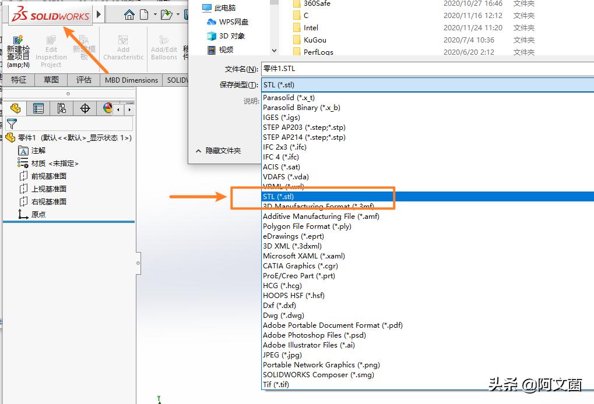Select 视频 in save dialog sidebar

tap(220, 49)
